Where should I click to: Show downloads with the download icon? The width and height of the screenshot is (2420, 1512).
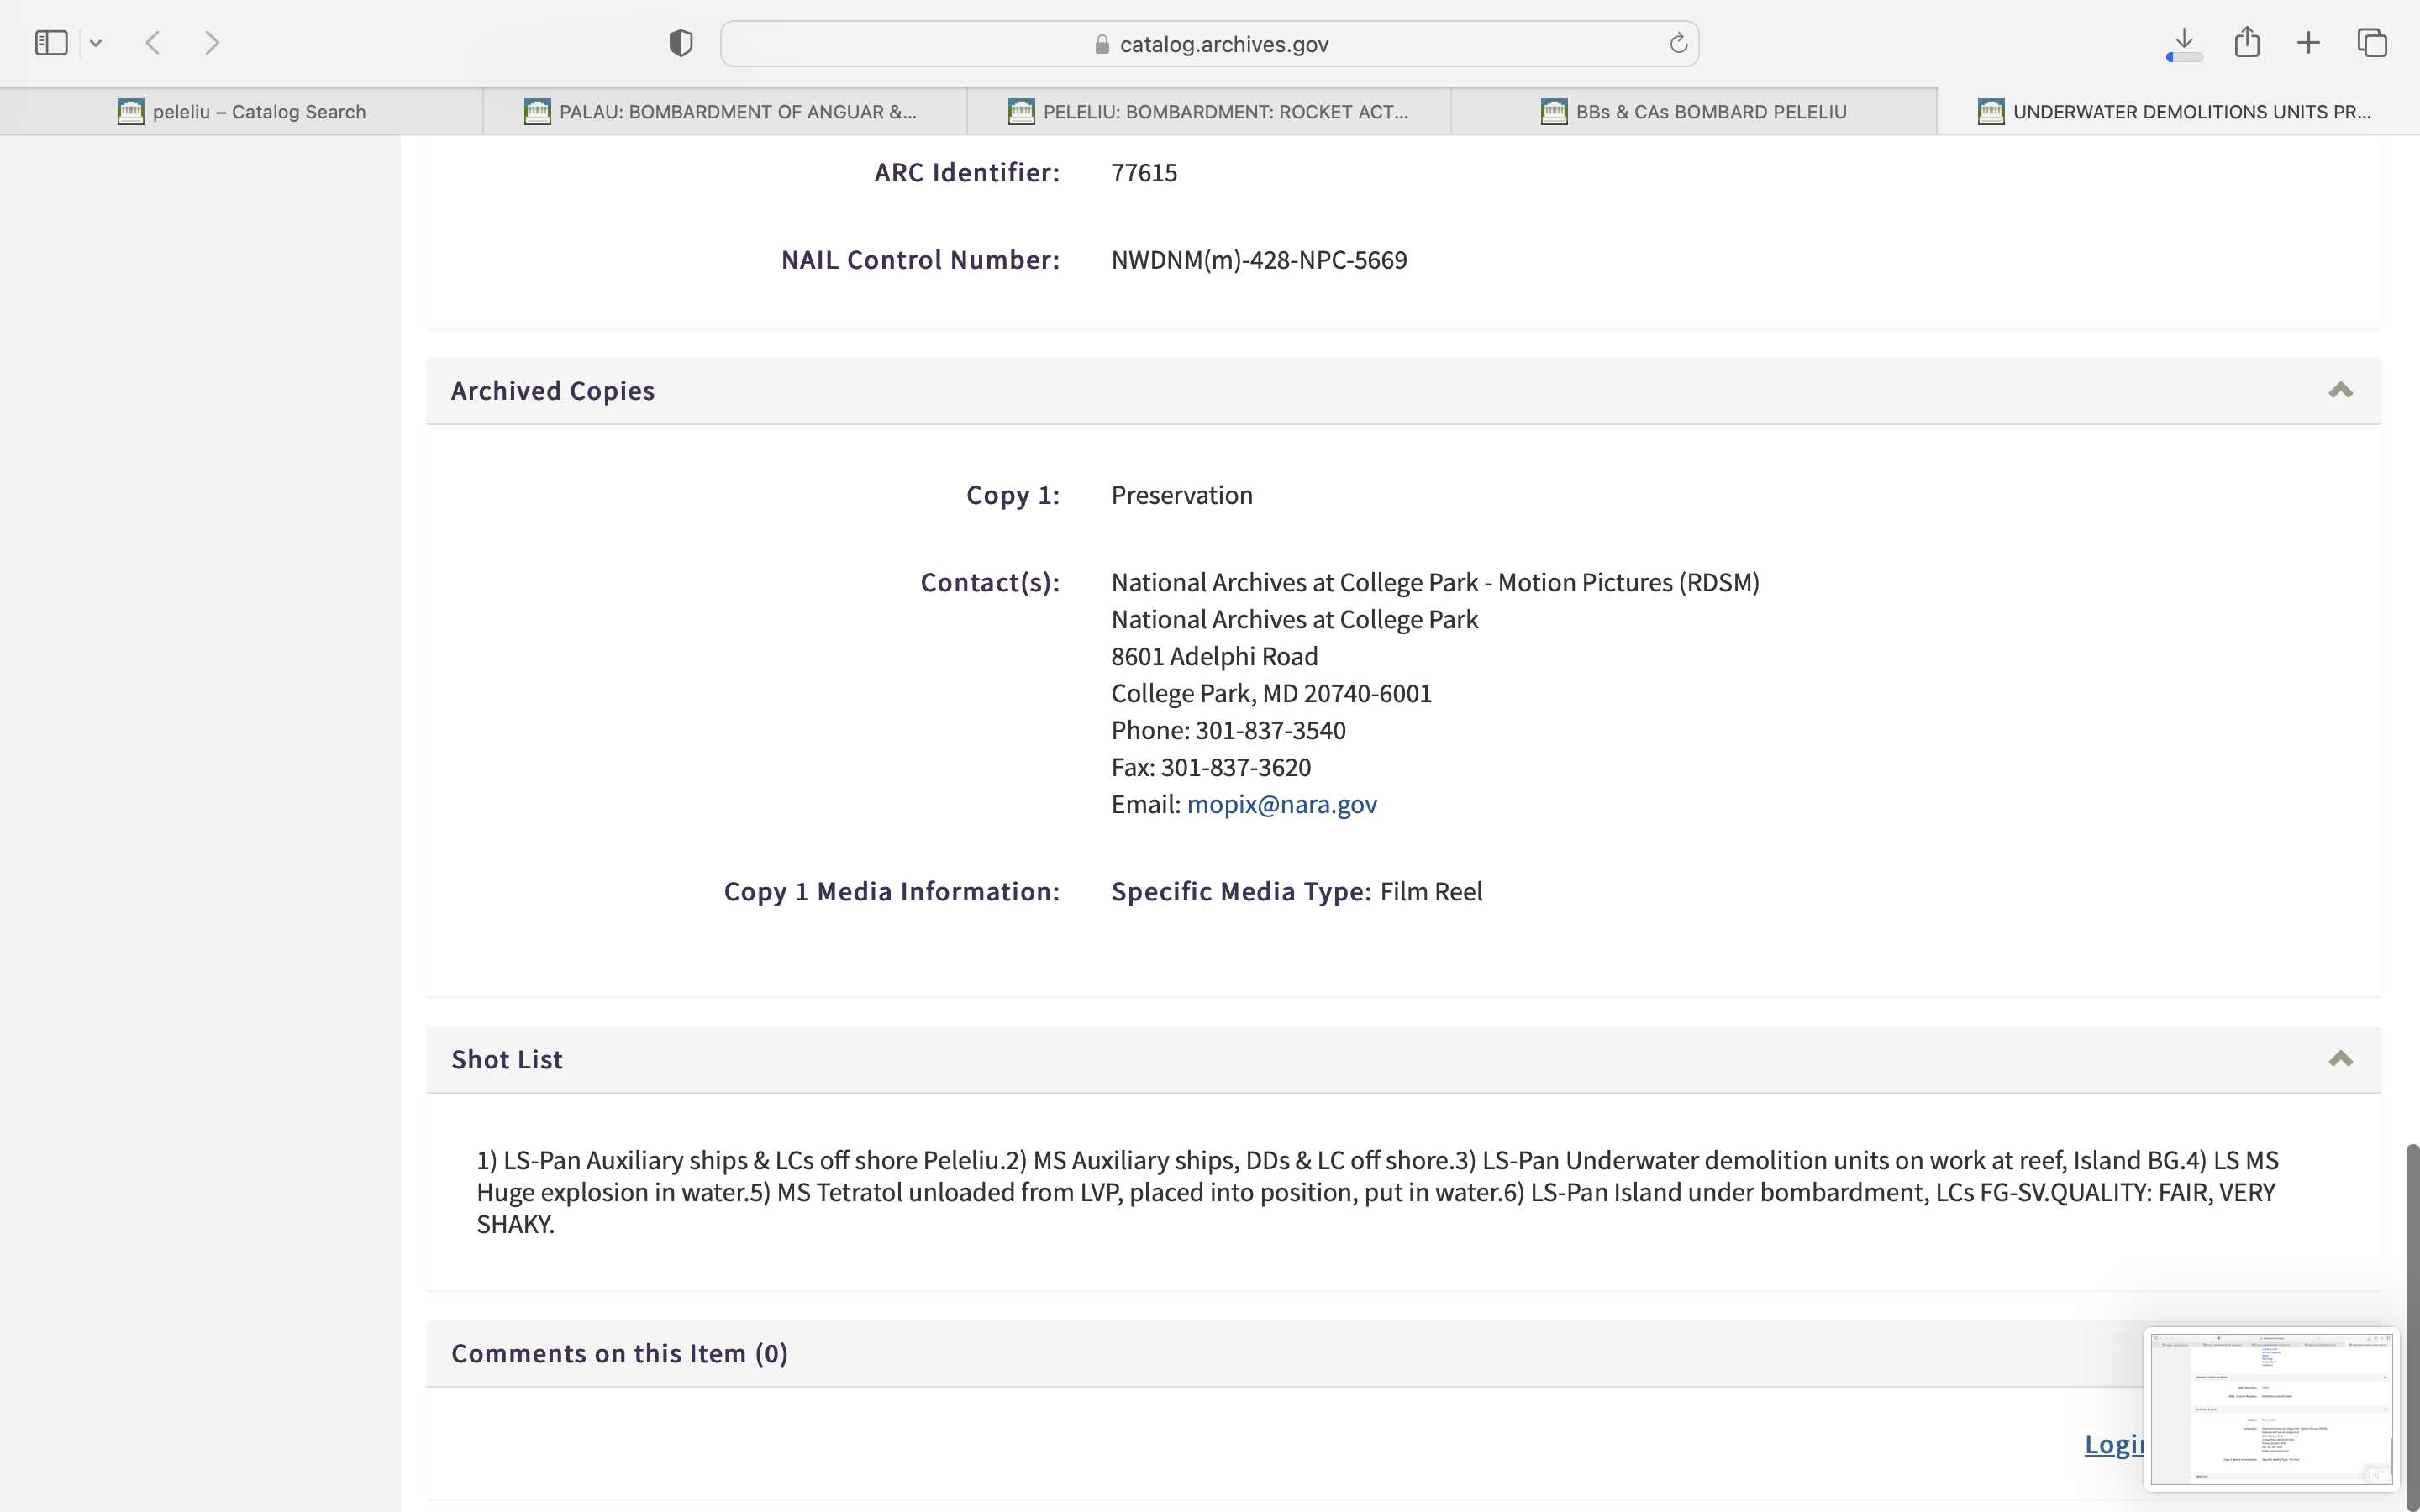(x=2184, y=43)
